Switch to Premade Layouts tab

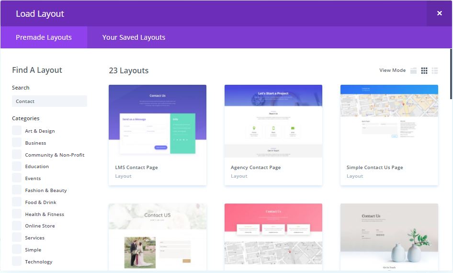pyautogui.click(x=44, y=37)
